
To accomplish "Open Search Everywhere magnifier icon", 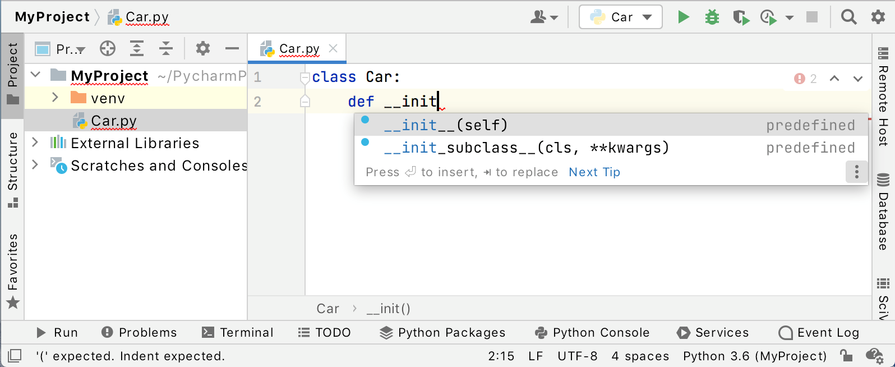I will tap(848, 17).
